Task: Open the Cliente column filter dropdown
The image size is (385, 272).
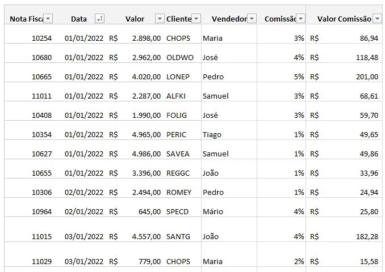Action: point(196,19)
